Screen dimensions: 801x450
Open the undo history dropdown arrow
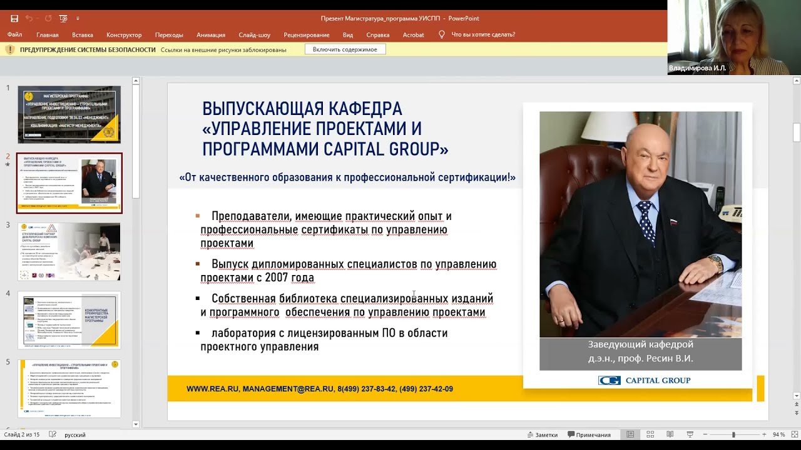coord(38,19)
